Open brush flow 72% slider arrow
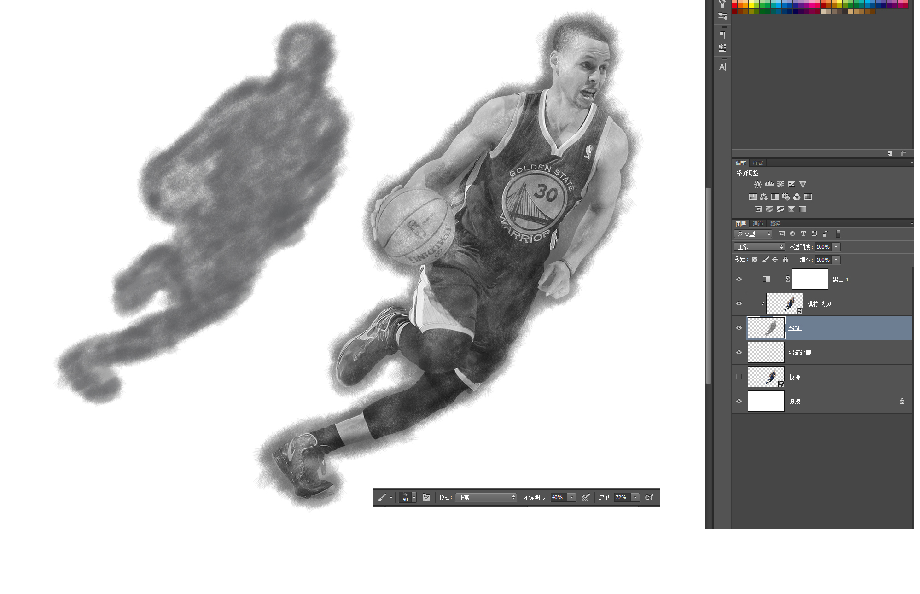Image resolution: width=920 pixels, height=594 pixels. 635,498
